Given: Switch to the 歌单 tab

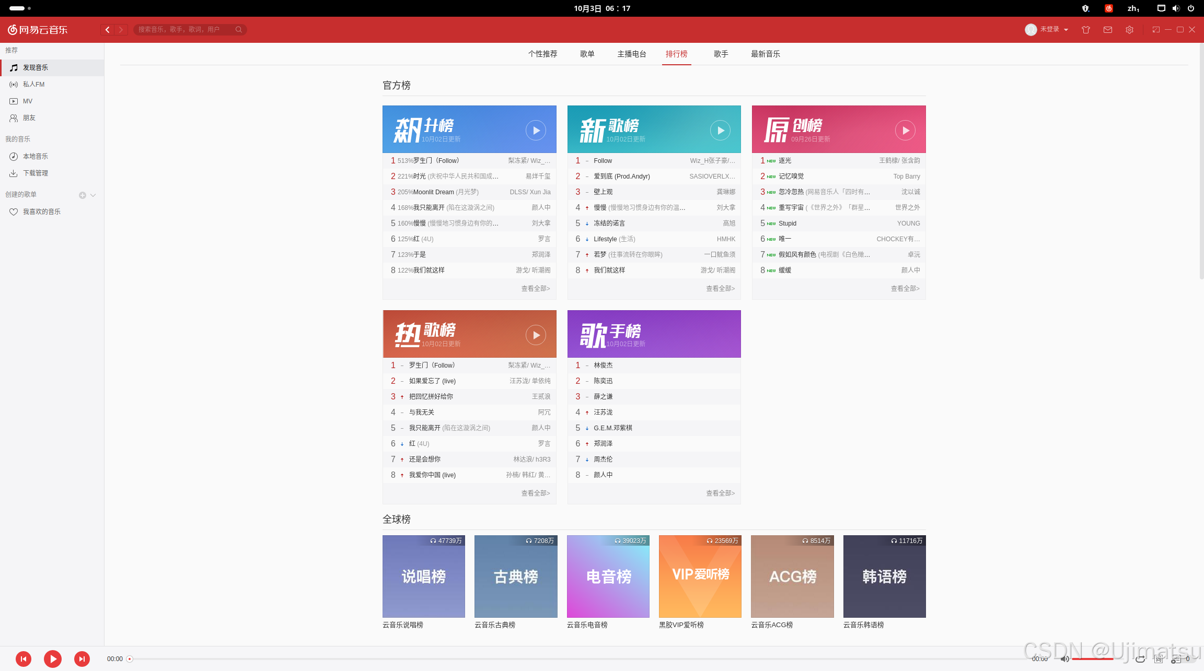Looking at the screenshot, I should [x=587, y=54].
